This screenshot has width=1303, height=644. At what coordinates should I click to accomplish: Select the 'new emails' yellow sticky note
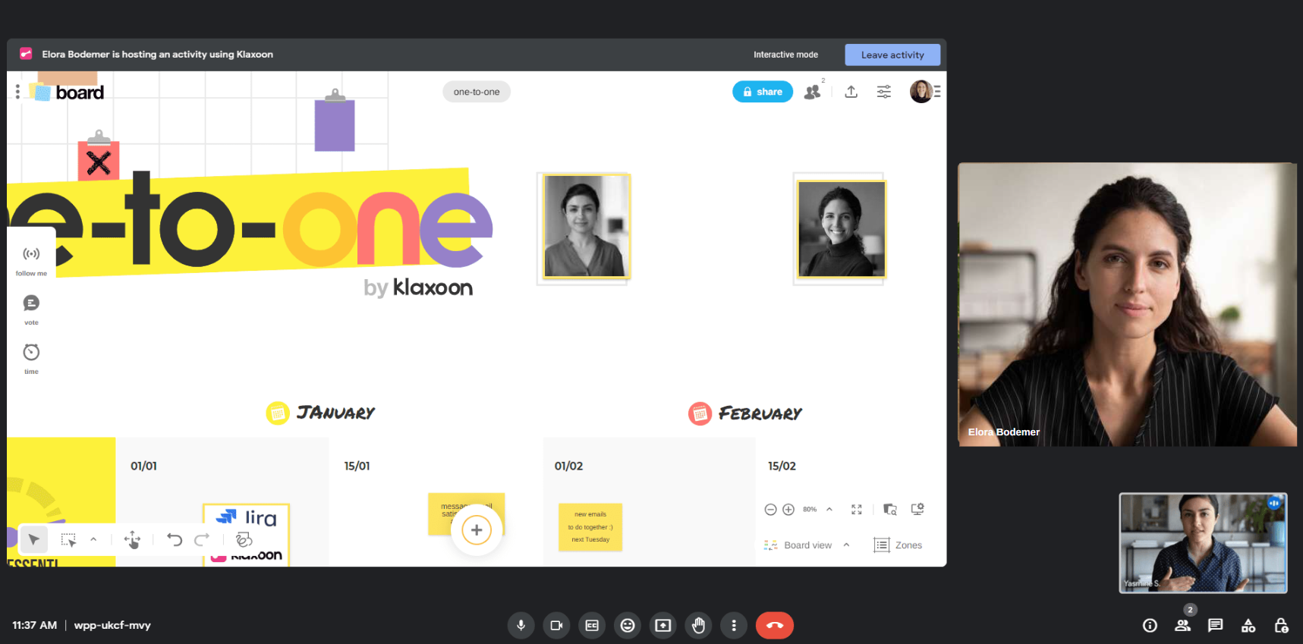pyautogui.click(x=590, y=526)
